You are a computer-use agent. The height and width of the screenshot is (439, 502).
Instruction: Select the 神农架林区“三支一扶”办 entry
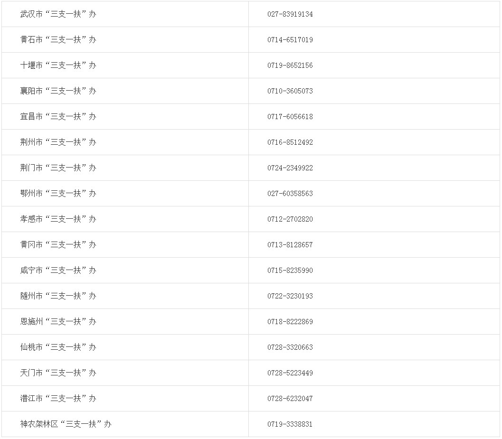coord(66,424)
